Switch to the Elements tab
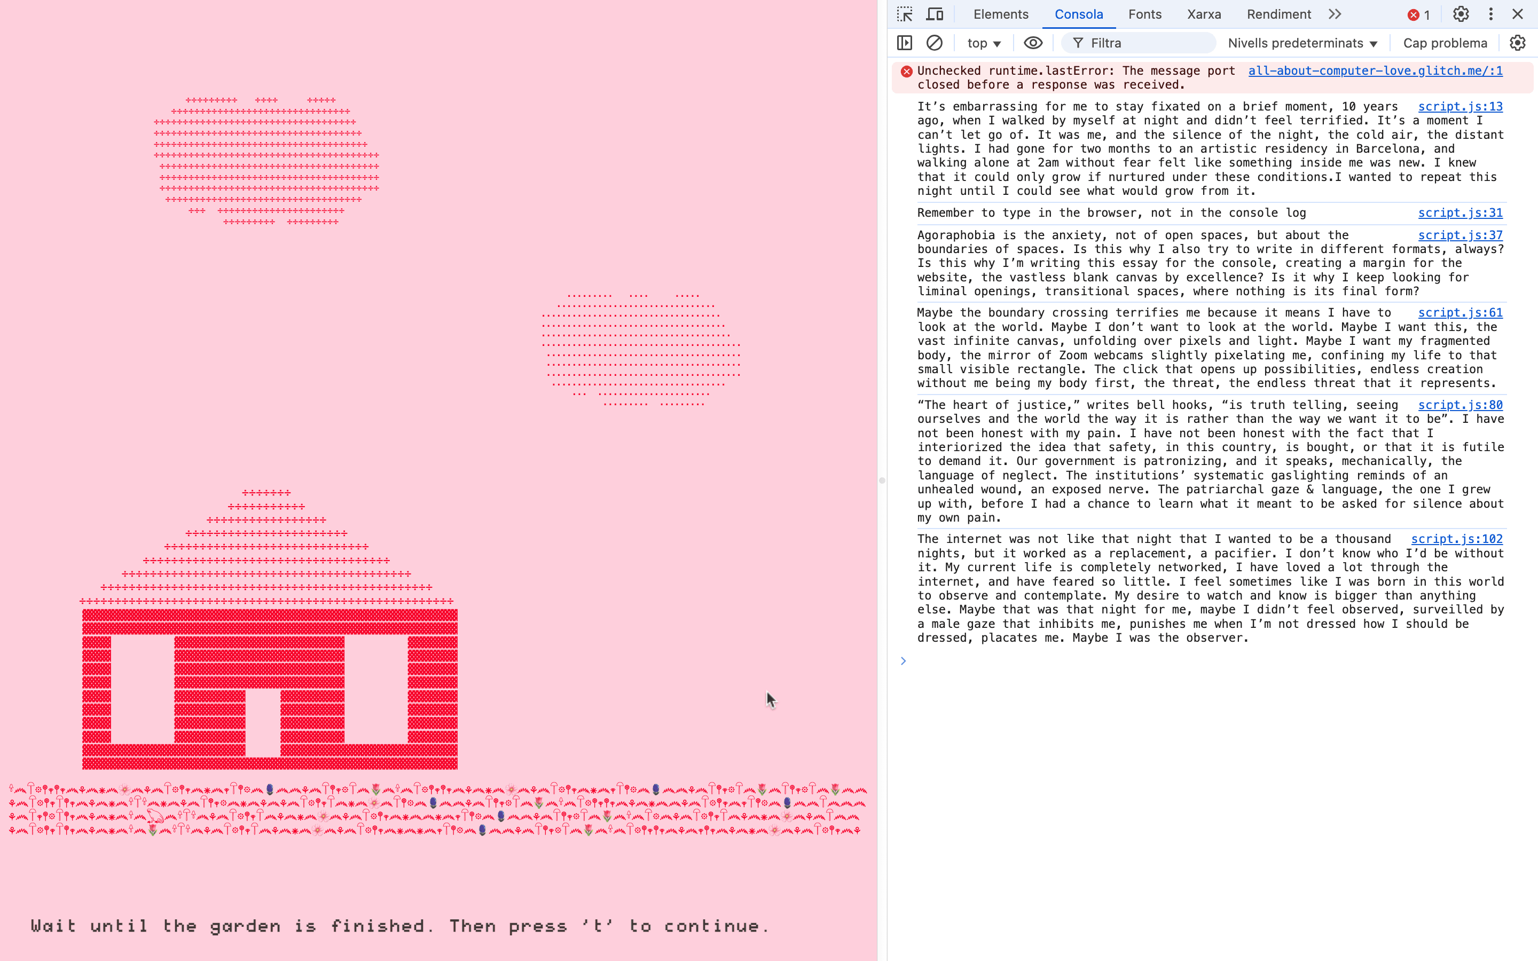 pyautogui.click(x=1000, y=14)
